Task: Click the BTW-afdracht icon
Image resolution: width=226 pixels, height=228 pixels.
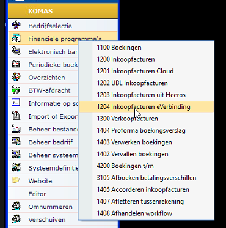Action: 16,90
